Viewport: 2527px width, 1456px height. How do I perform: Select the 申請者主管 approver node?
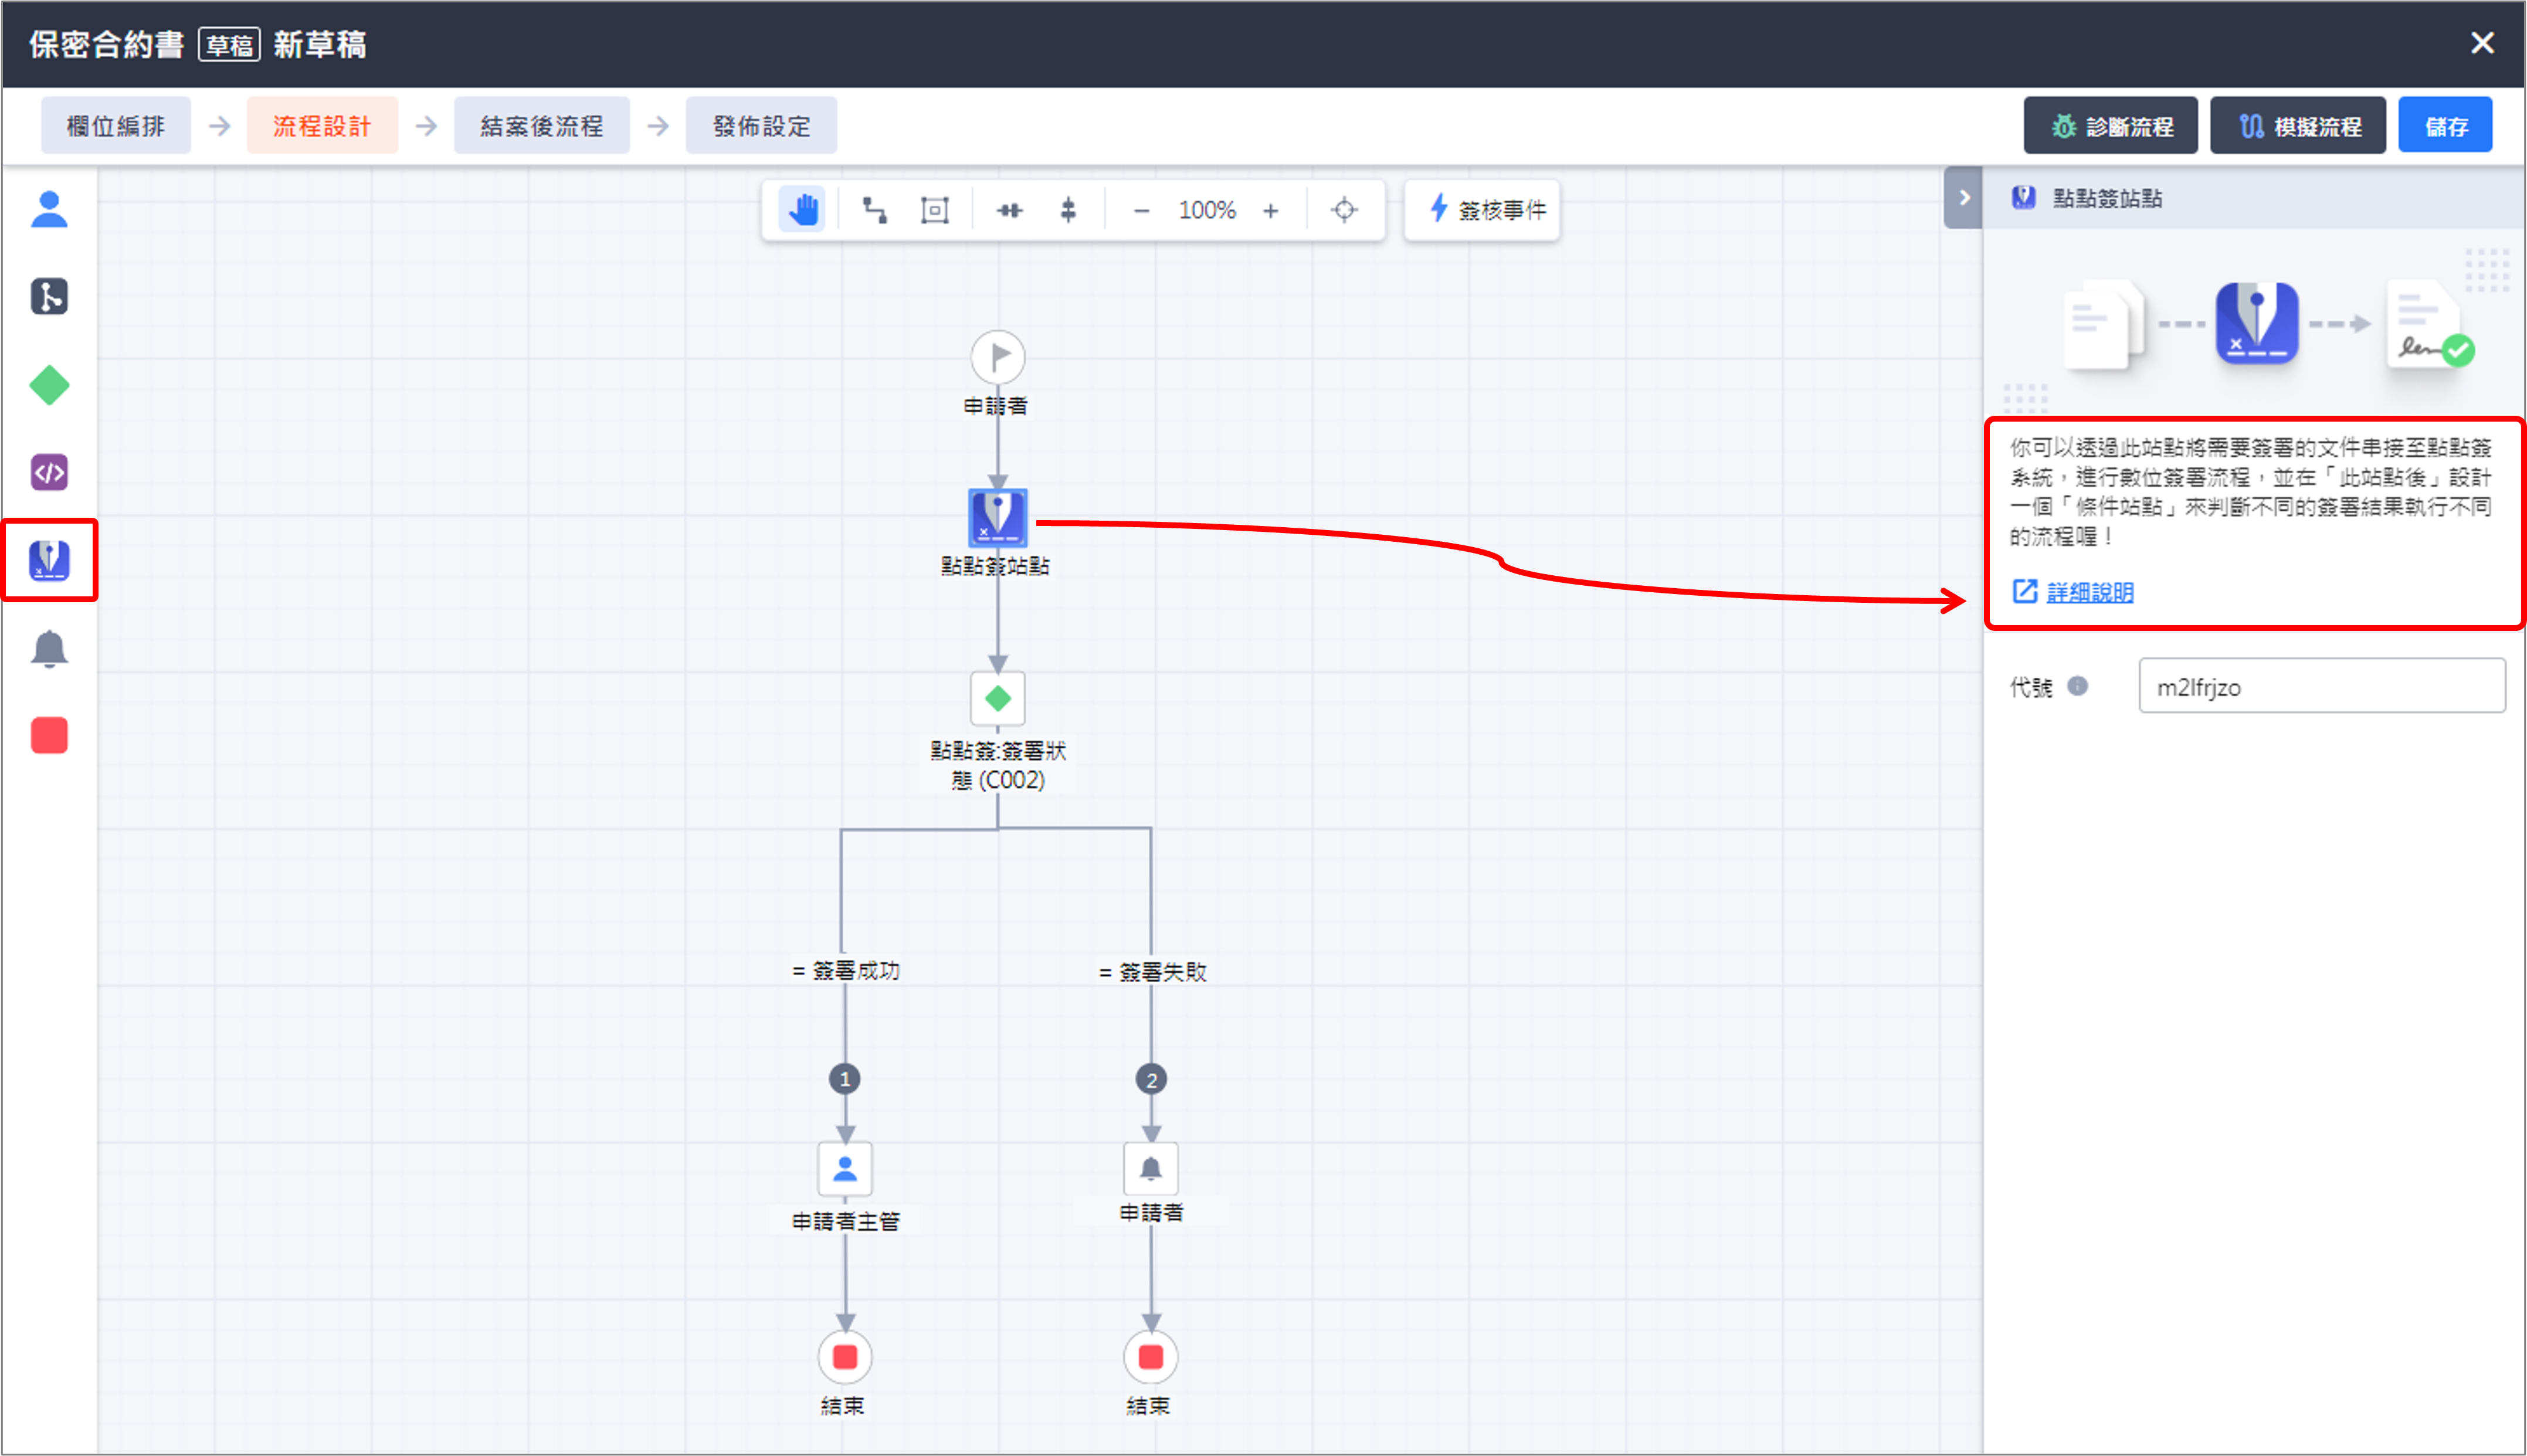(x=845, y=1168)
